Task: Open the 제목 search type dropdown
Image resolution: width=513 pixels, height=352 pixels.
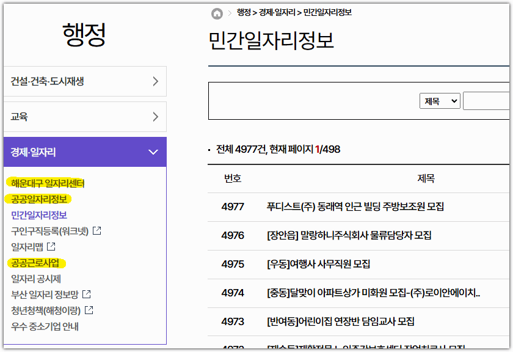Action: (x=440, y=101)
